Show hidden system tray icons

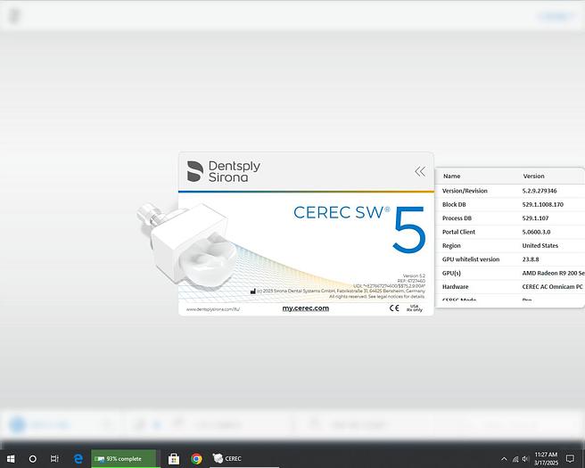pyautogui.click(x=504, y=459)
